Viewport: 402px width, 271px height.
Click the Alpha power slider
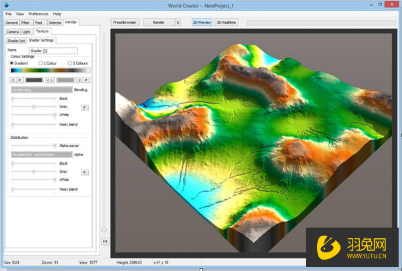(33, 146)
